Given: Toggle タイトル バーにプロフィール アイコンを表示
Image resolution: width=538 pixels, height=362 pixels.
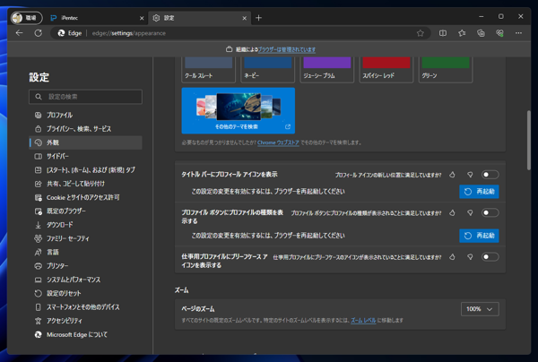Looking at the screenshot, I should point(490,175).
